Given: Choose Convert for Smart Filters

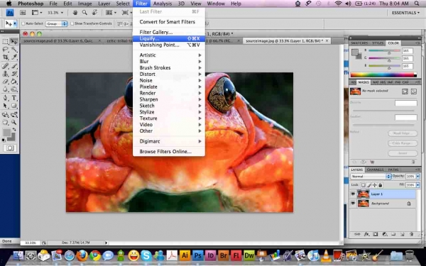Looking at the screenshot, I should click(169, 22).
